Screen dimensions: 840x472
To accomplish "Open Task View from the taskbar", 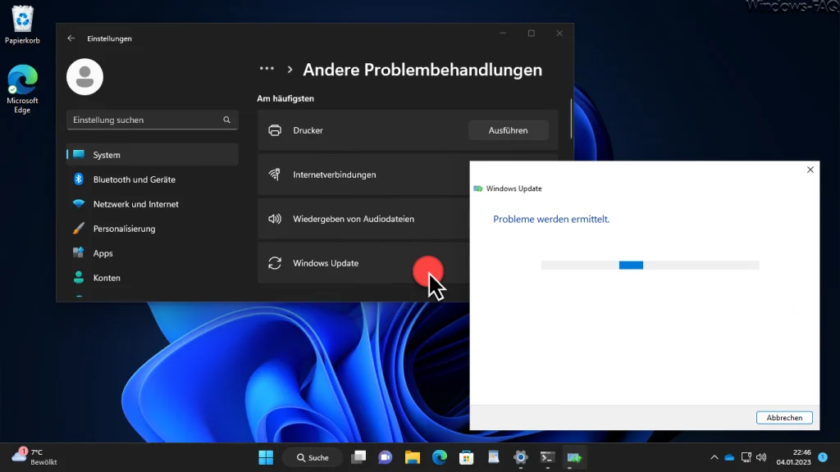I will click(358, 457).
